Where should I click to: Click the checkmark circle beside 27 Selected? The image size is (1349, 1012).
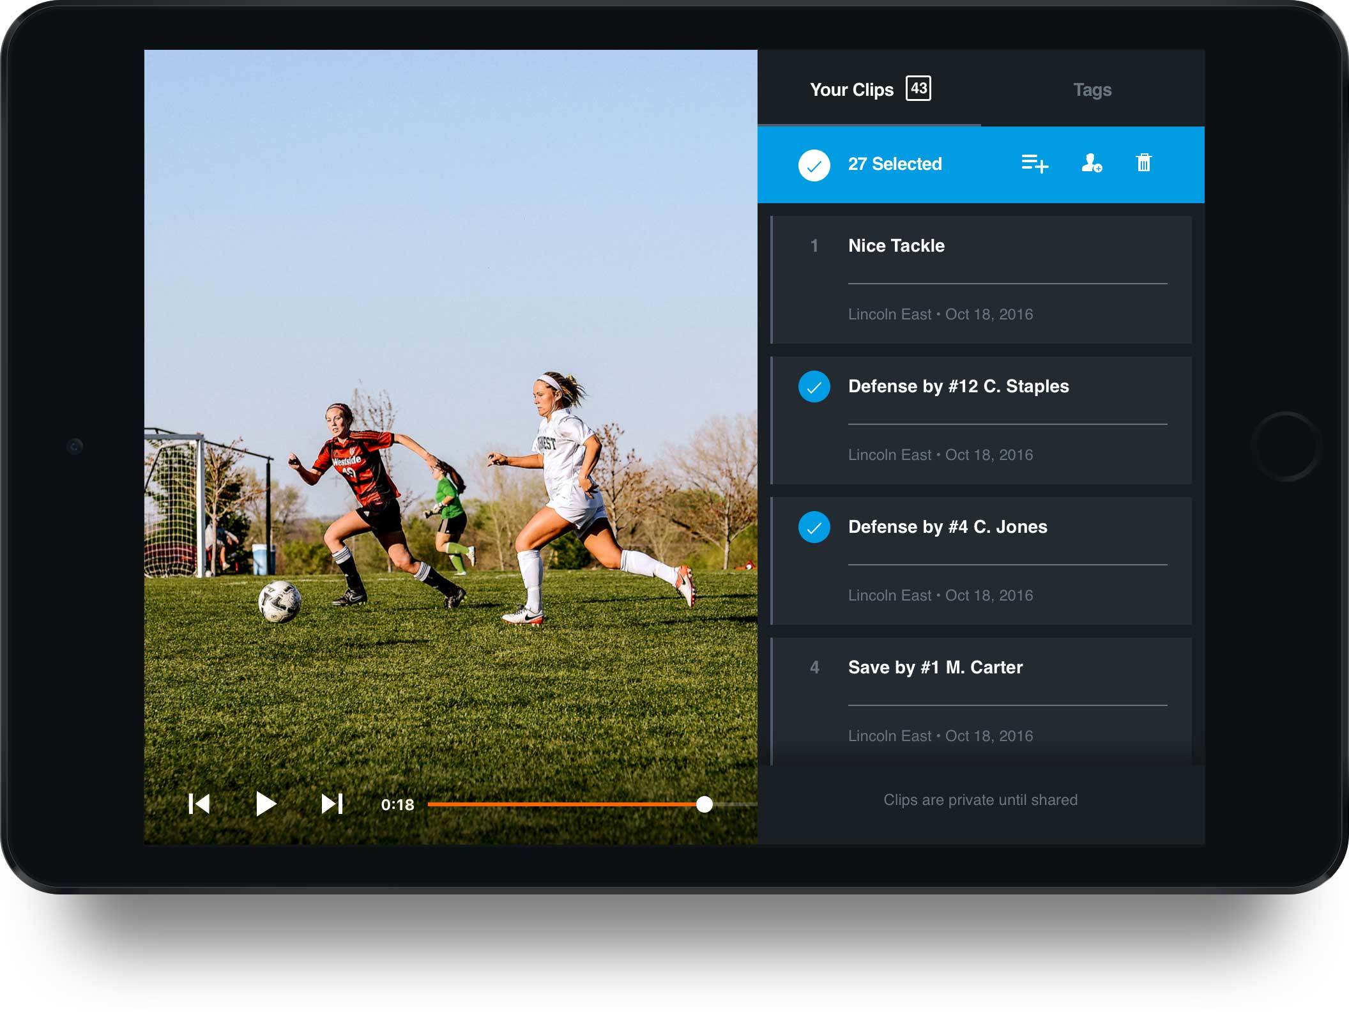[x=814, y=164]
